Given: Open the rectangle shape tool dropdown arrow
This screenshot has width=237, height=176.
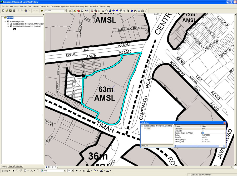Looking at the screenshot, I should (x=28, y=170).
